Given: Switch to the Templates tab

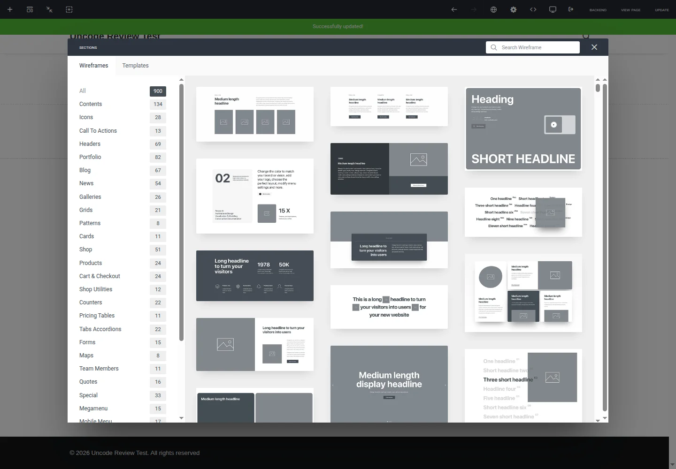Looking at the screenshot, I should pos(135,66).
